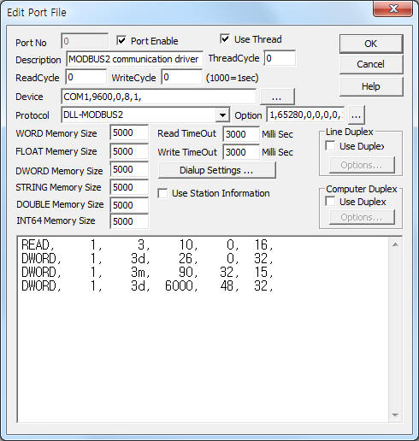Click the DWORD line with address 26

(x=147, y=258)
